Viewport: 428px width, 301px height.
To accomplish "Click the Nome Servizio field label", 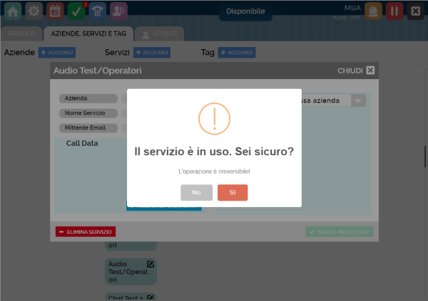I will tap(88, 113).
